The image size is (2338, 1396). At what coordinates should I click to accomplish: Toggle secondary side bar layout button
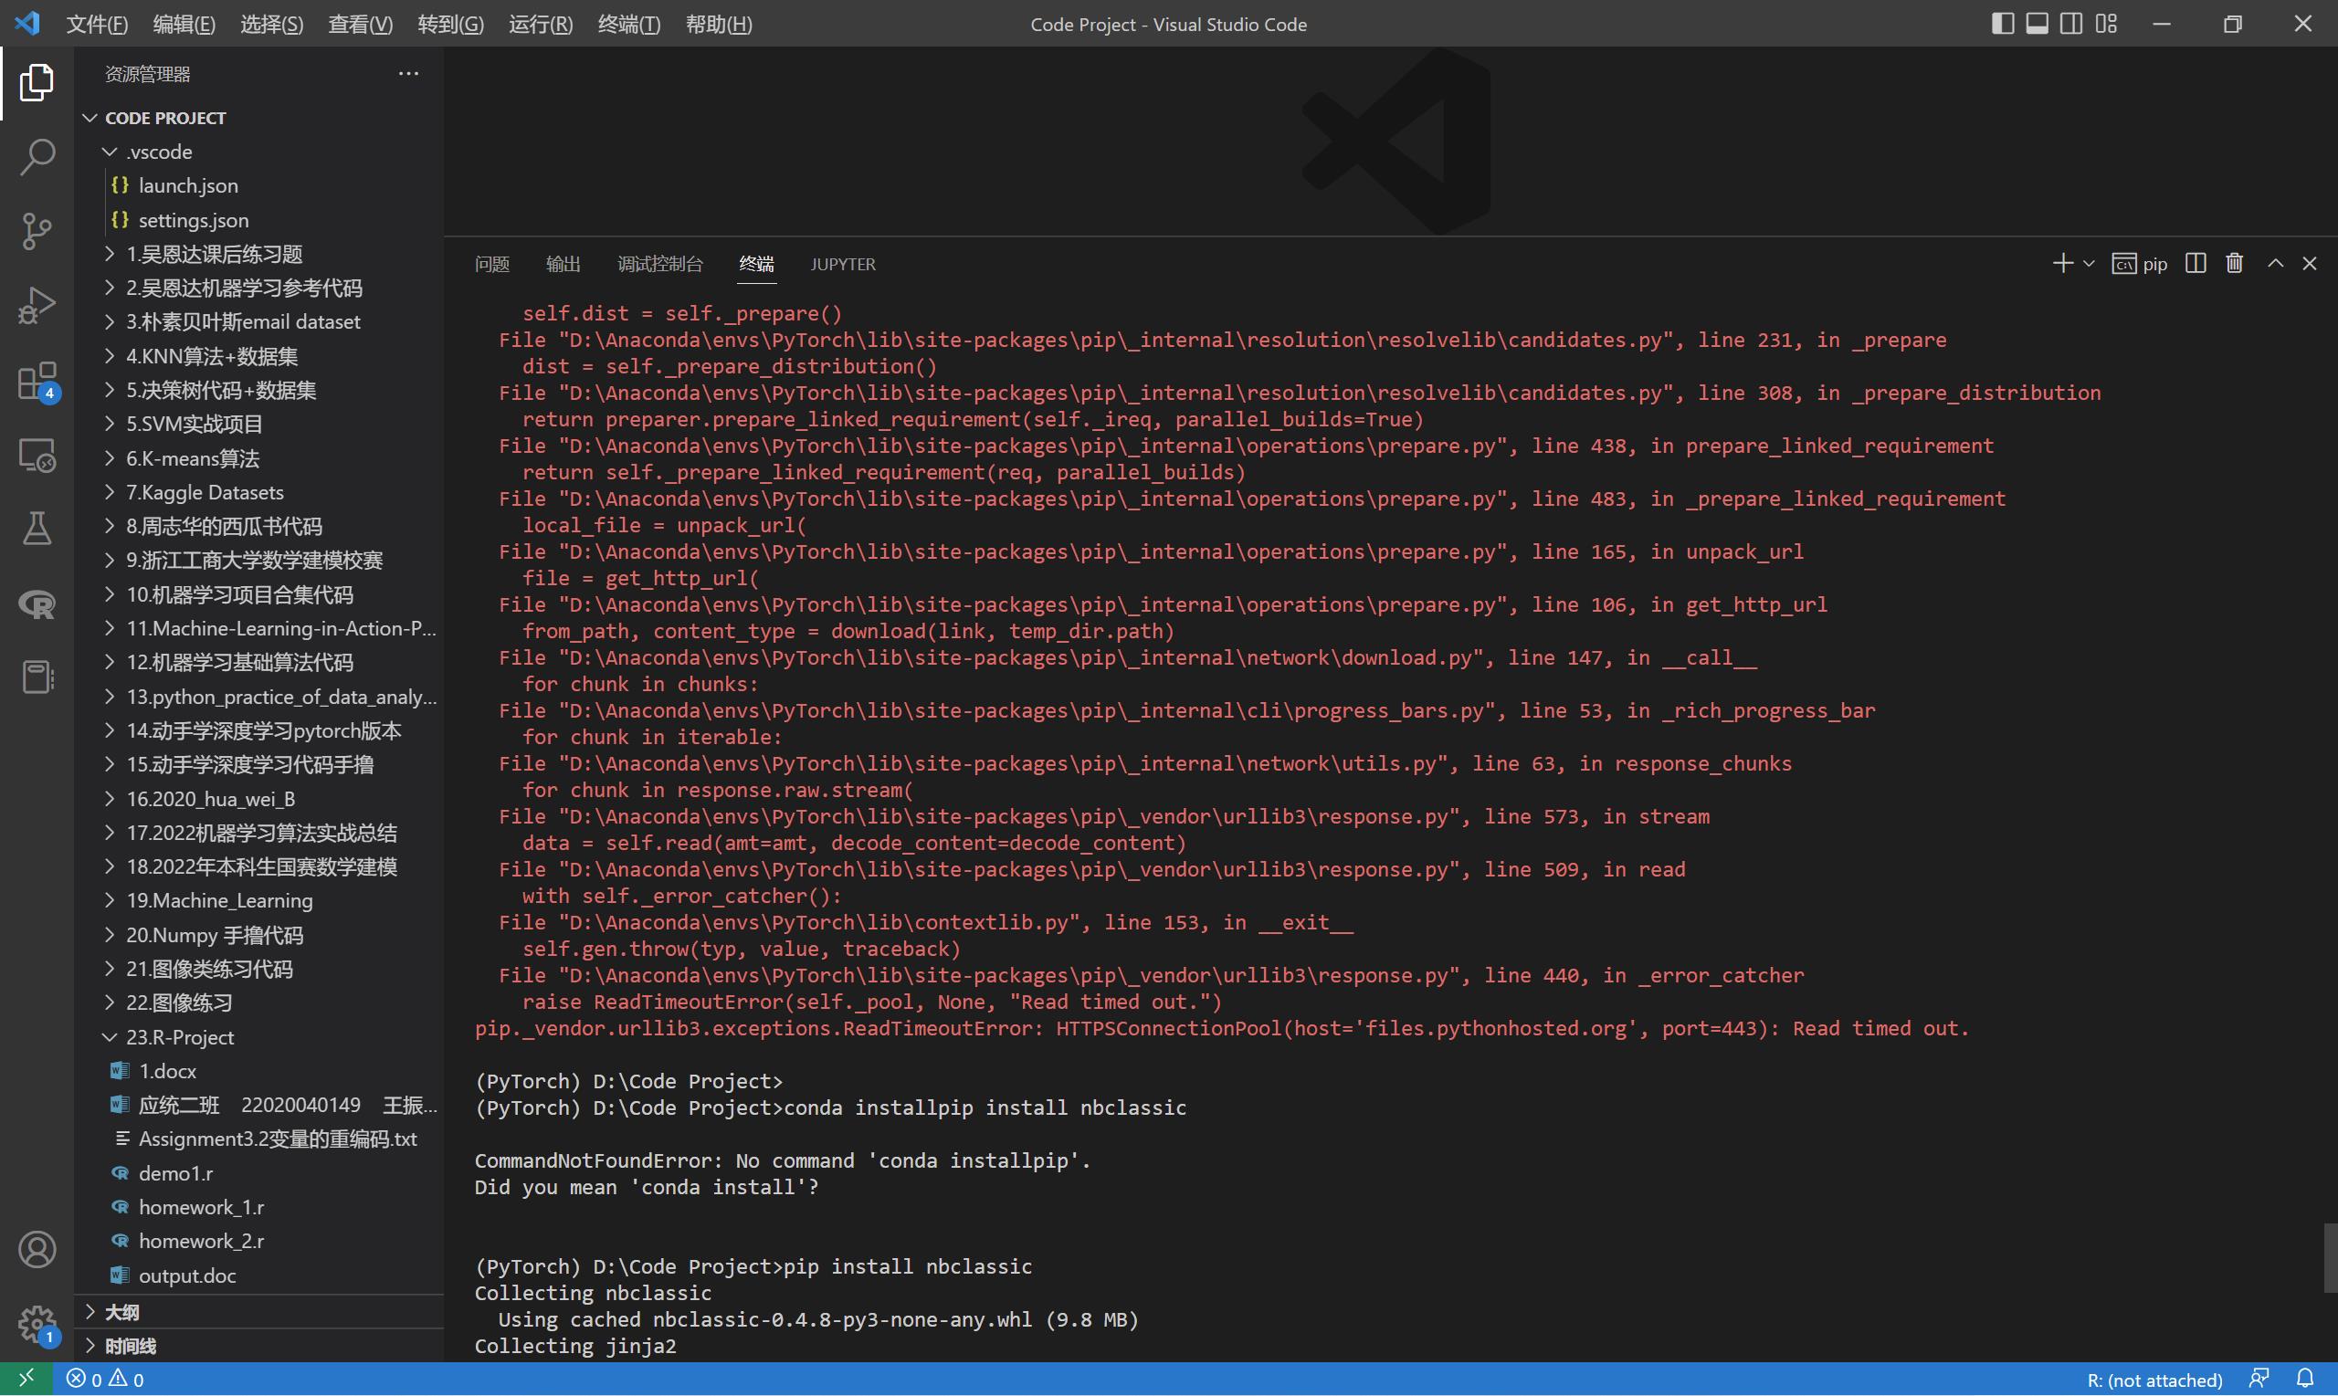point(2070,24)
